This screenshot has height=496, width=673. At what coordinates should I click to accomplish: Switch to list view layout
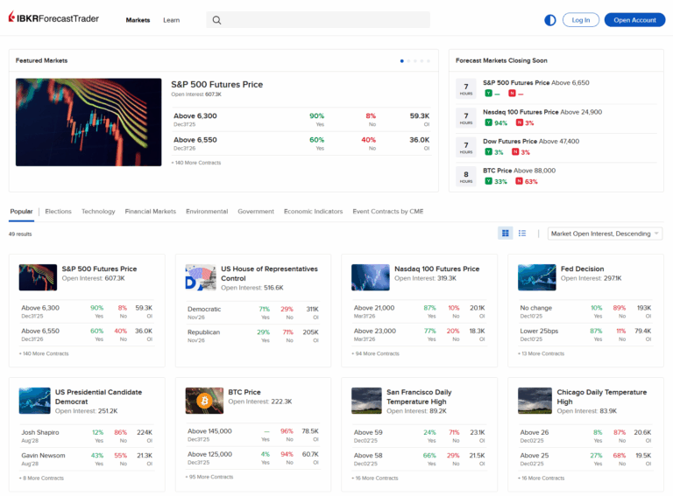coord(522,234)
